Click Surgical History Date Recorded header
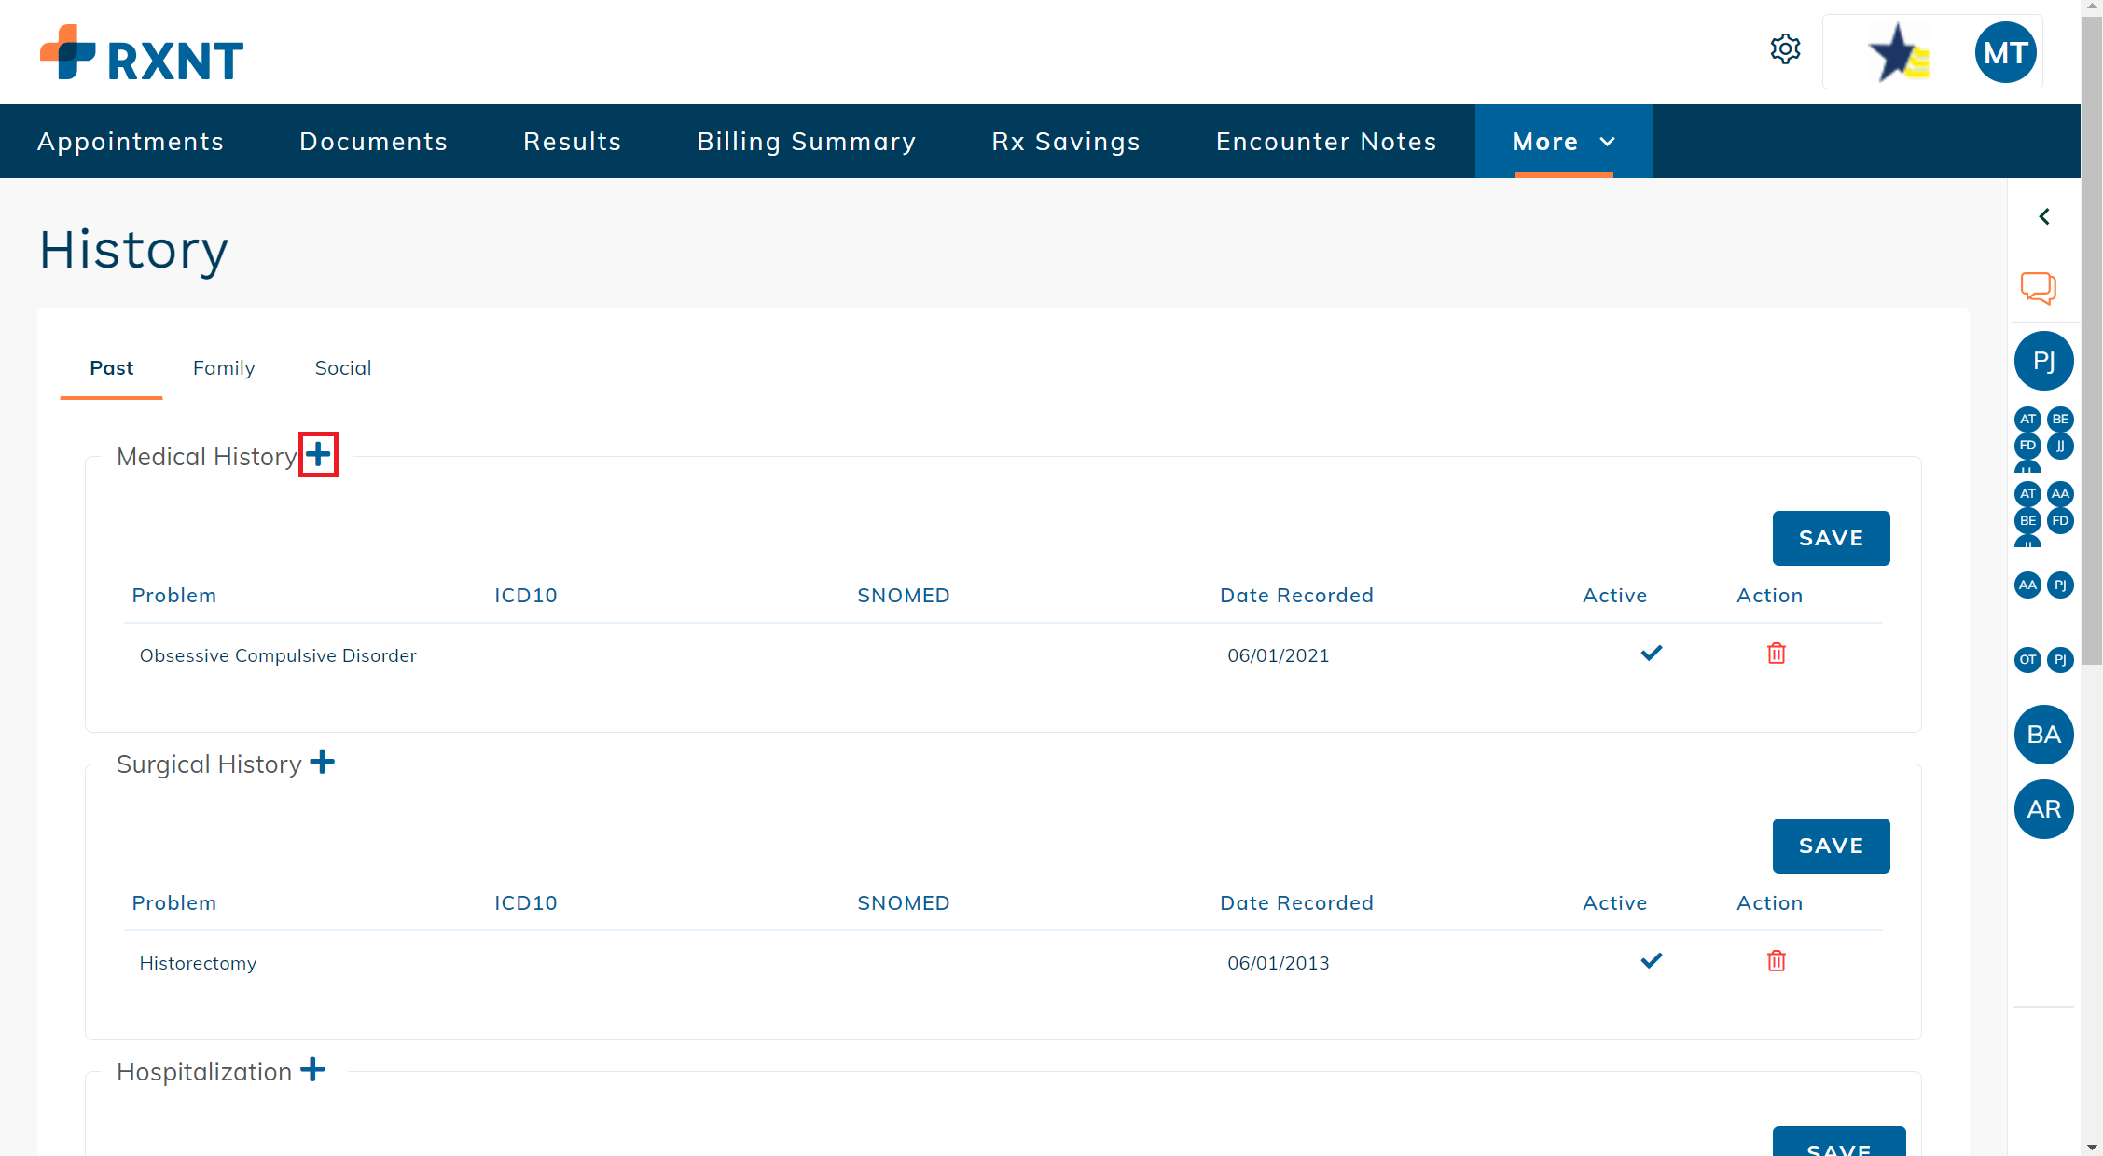Viewport: 2103px width, 1156px height. point(1296,903)
